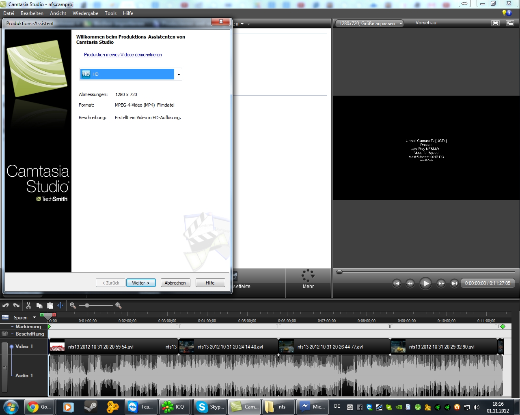Click the network connection tray icon
Screen dimensions: 520x415
pyautogui.click(x=467, y=407)
